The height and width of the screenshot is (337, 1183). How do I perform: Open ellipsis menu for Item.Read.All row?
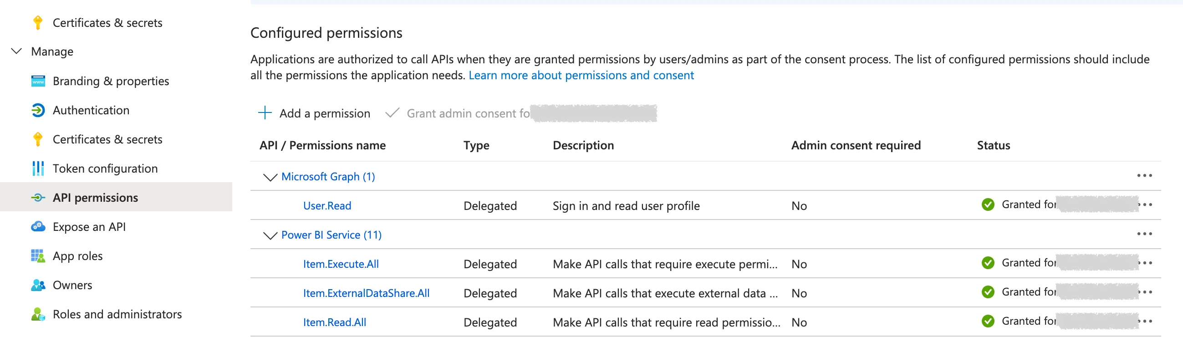[x=1146, y=321]
